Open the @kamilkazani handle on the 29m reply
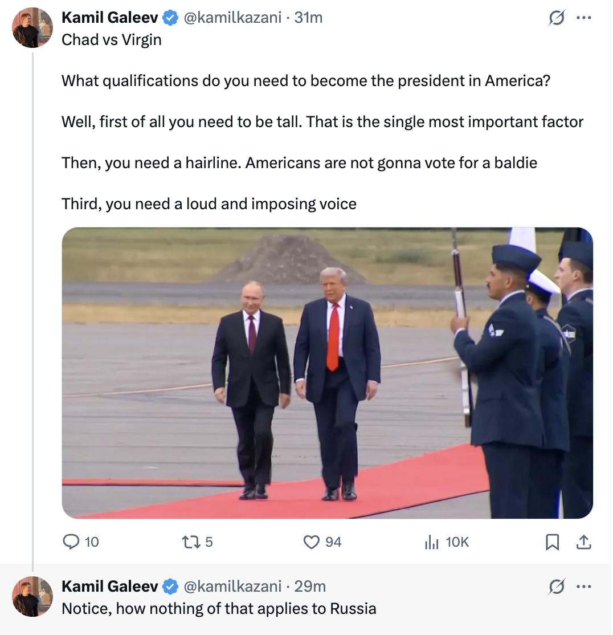The width and height of the screenshot is (613, 635). (232, 586)
